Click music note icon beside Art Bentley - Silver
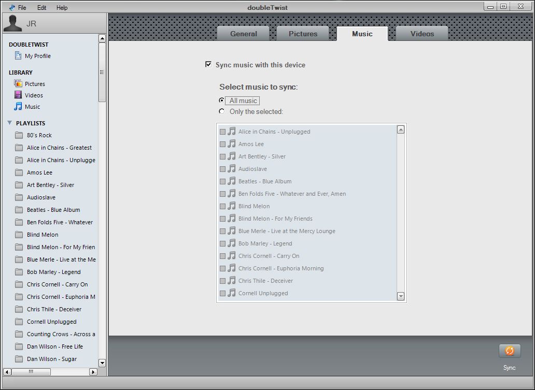 coord(232,156)
